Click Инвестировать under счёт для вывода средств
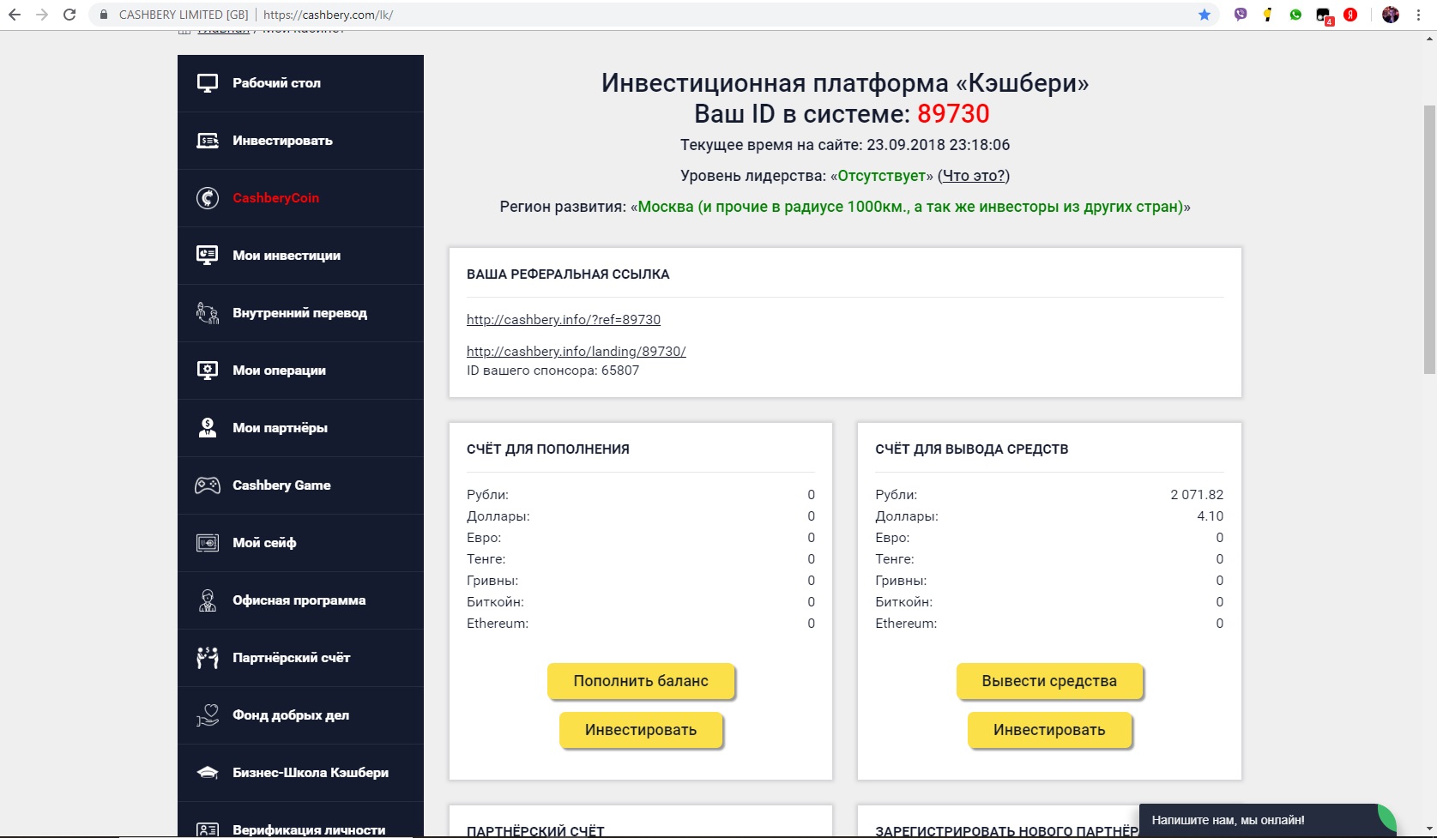The height and width of the screenshot is (838, 1437). point(1049,730)
